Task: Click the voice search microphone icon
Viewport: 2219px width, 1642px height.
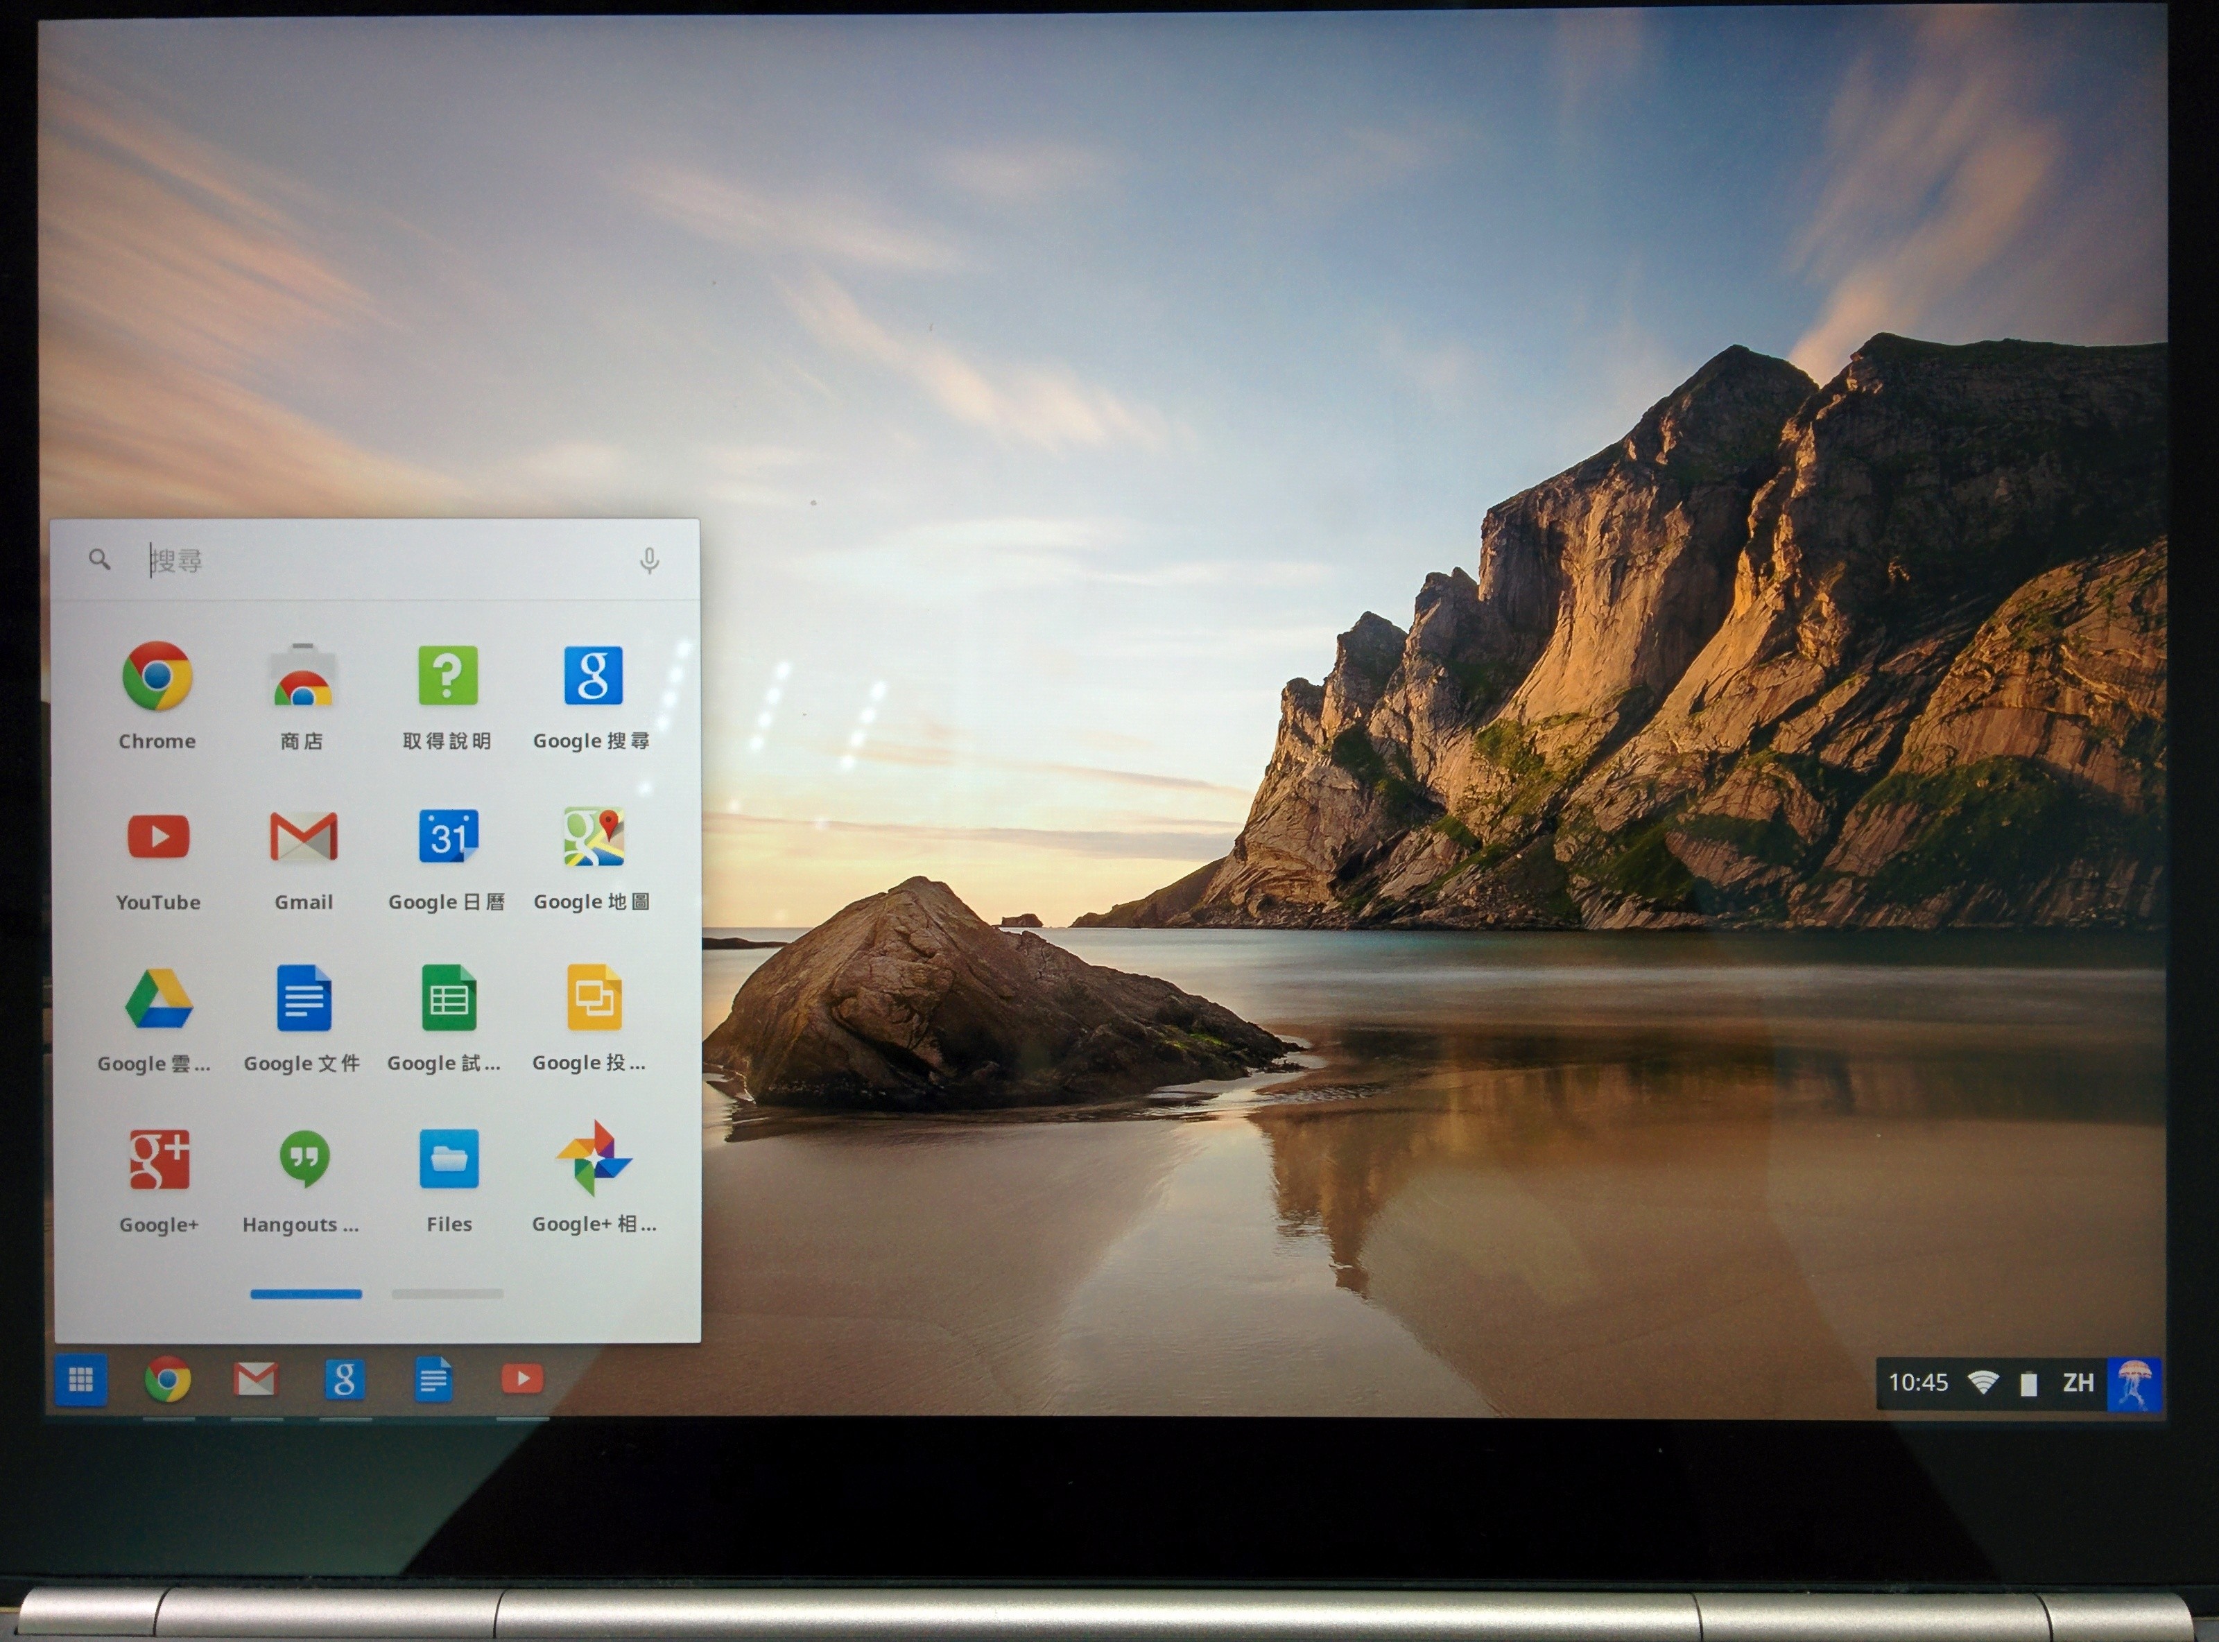Action: coord(649,560)
